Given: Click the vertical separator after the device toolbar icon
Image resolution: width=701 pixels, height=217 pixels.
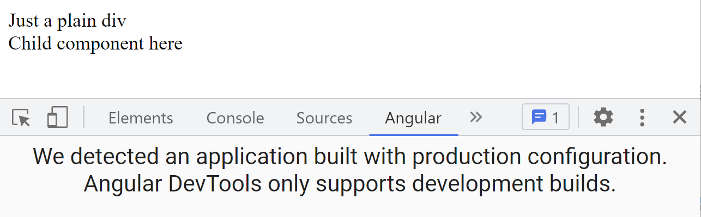Looking at the screenshot, I should [84, 117].
